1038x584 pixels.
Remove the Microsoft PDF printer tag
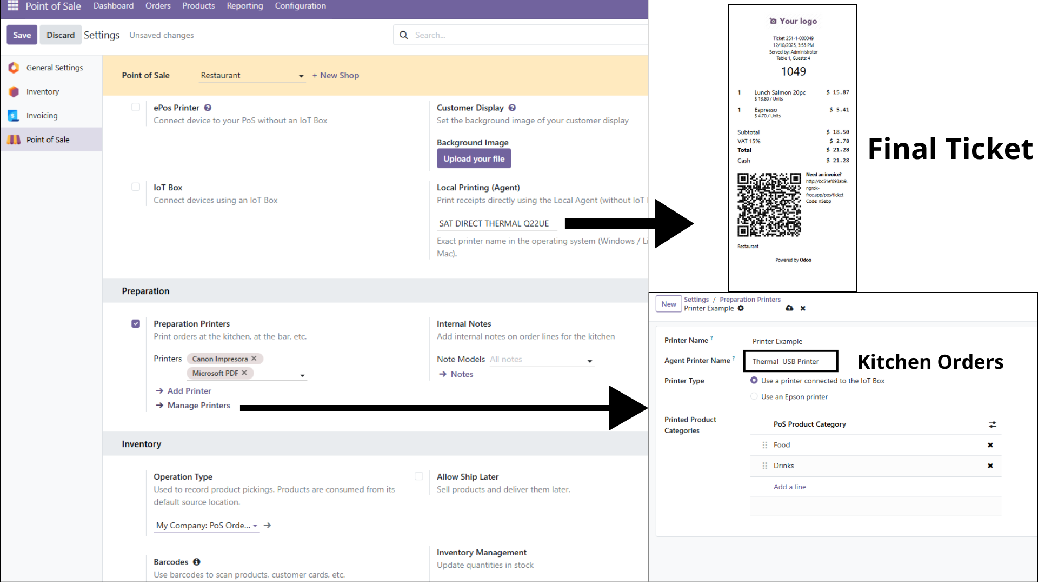[x=244, y=373]
